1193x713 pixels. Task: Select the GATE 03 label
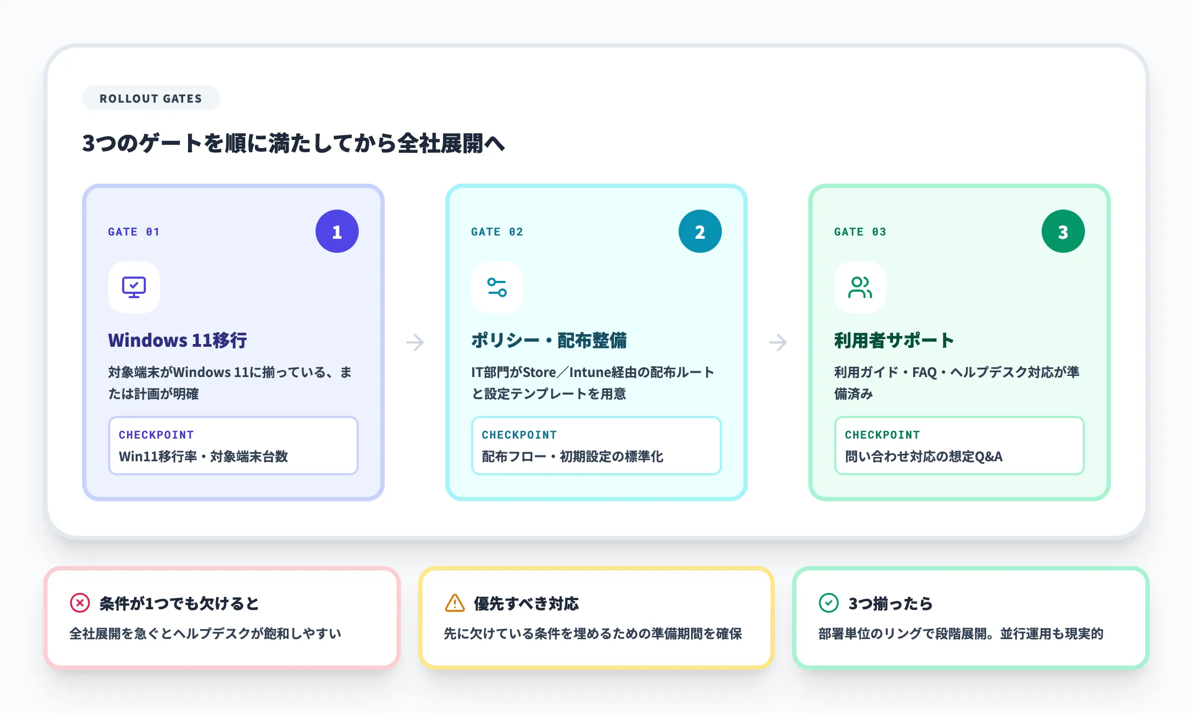coord(860,232)
